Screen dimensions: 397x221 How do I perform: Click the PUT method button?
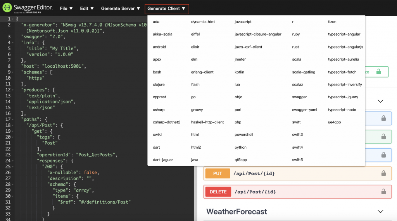point(217,173)
